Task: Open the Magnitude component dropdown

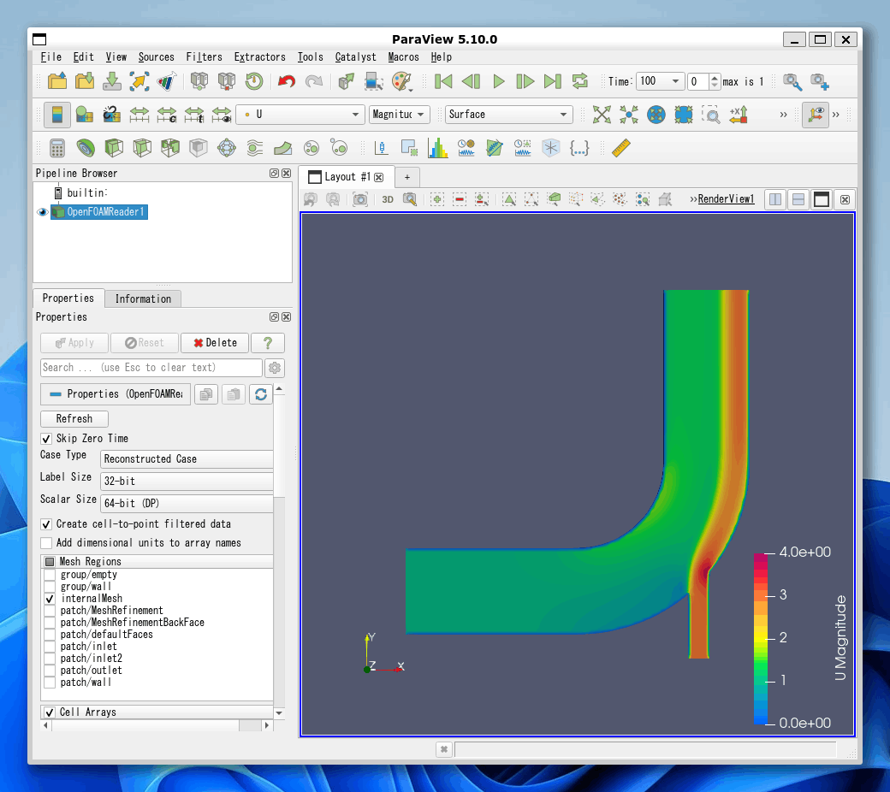Action: [x=399, y=115]
